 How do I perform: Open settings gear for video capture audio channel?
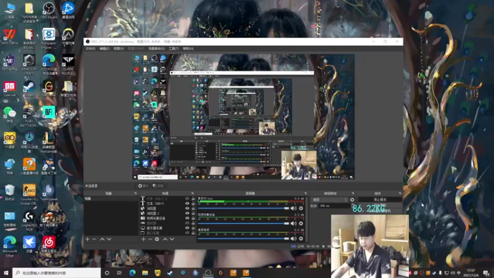(301, 224)
